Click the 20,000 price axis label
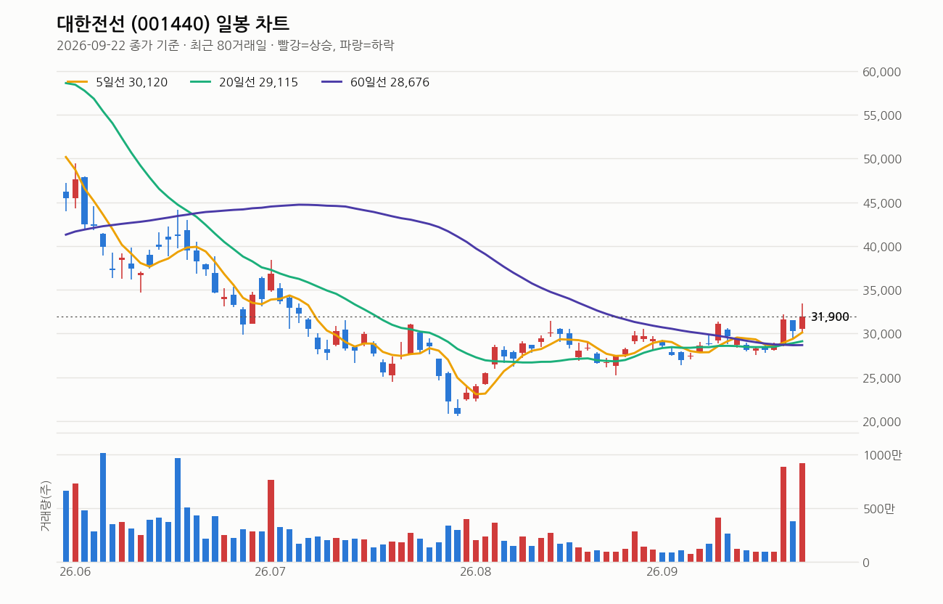 [881, 422]
